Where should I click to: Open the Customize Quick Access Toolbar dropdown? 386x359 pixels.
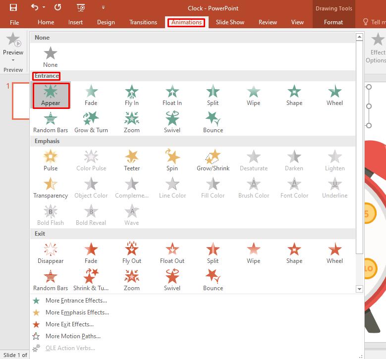103,7
